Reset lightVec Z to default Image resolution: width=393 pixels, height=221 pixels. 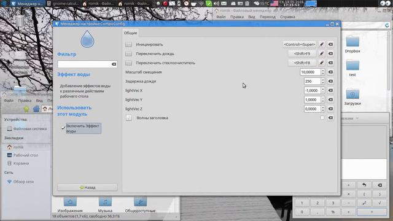(x=330, y=109)
